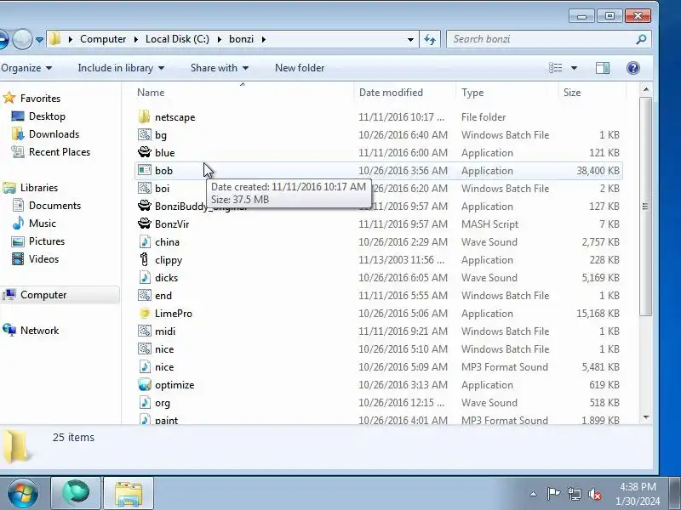Open the Pictures library
The height and width of the screenshot is (510, 681).
point(47,241)
